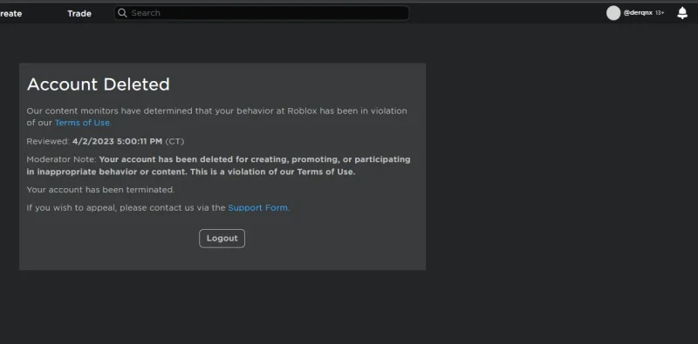Open the partially visible Create menu
The image size is (698, 344).
[10, 13]
